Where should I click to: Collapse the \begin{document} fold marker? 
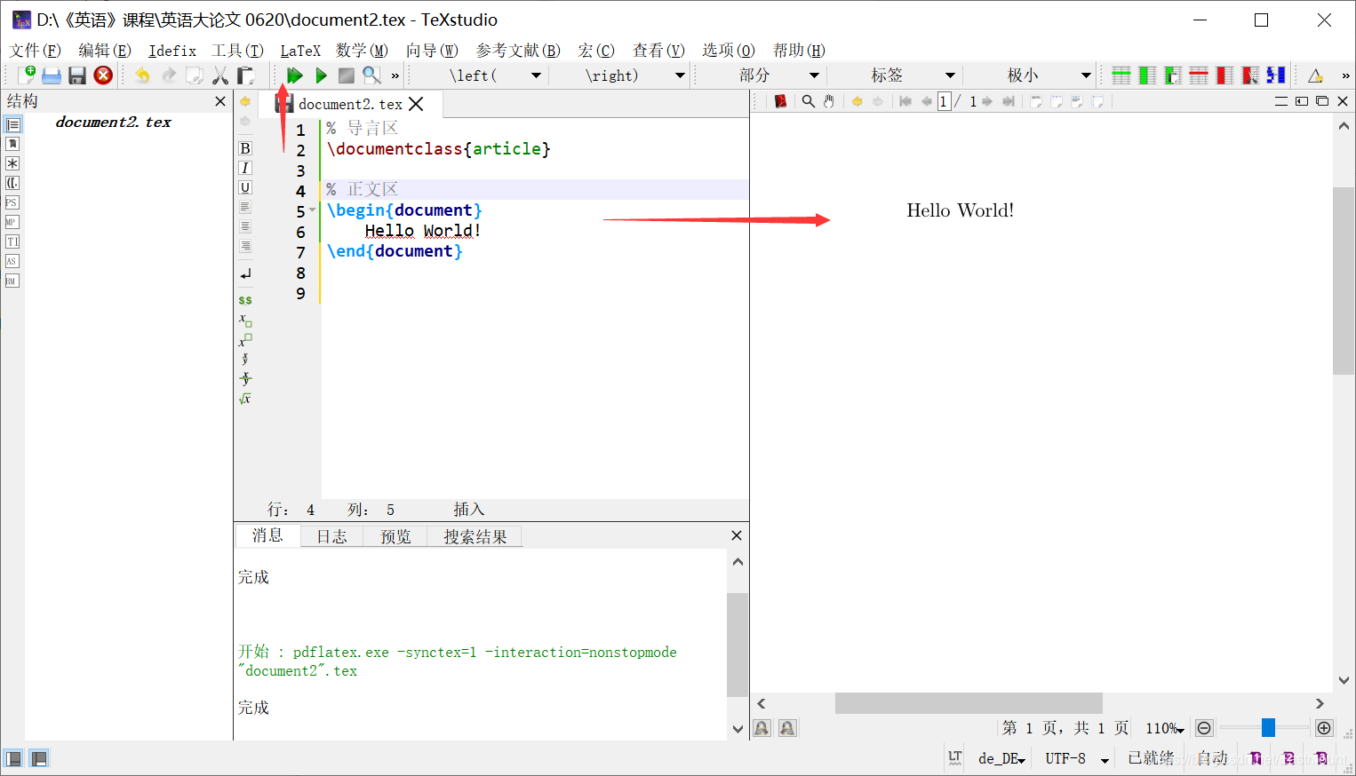click(x=313, y=210)
